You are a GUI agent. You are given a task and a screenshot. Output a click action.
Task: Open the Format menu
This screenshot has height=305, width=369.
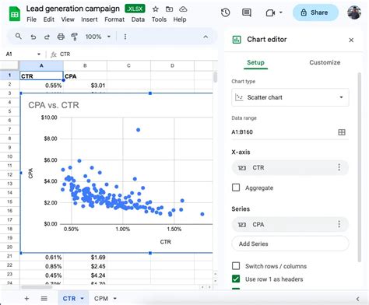tap(114, 19)
